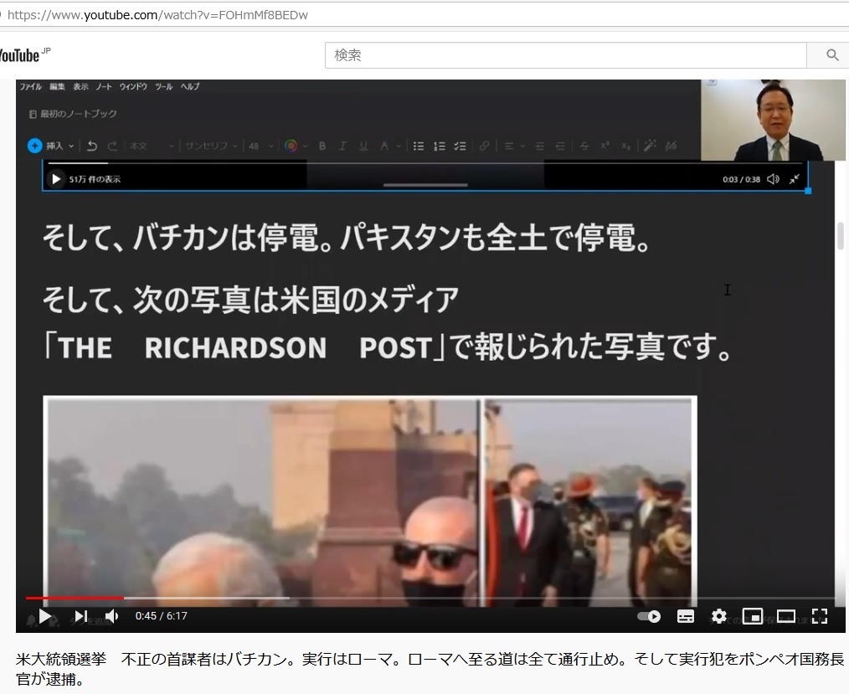This screenshot has width=849, height=694.
Task: Click the YouTube search field
Action: coord(566,55)
